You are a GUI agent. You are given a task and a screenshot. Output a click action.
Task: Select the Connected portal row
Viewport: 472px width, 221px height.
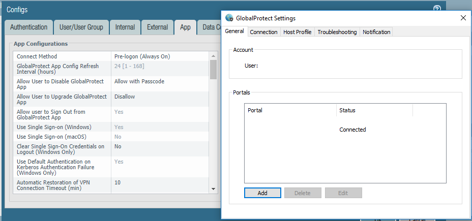tap(345, 130)
